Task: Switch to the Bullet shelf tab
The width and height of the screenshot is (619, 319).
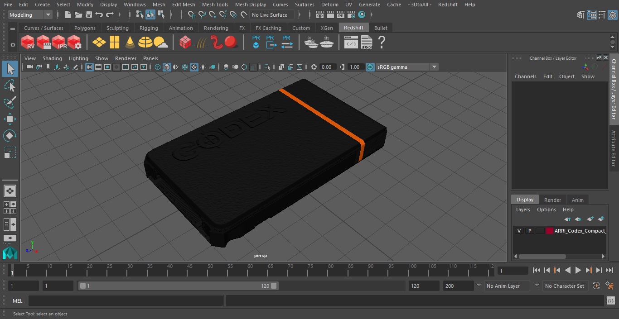Action: (381, 28)
